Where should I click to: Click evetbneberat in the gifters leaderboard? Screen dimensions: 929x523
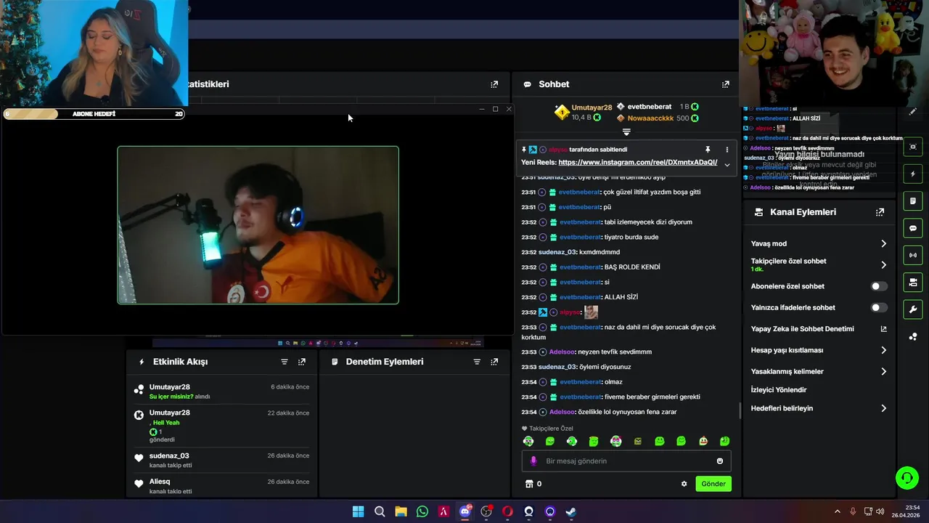coord(650,107)
